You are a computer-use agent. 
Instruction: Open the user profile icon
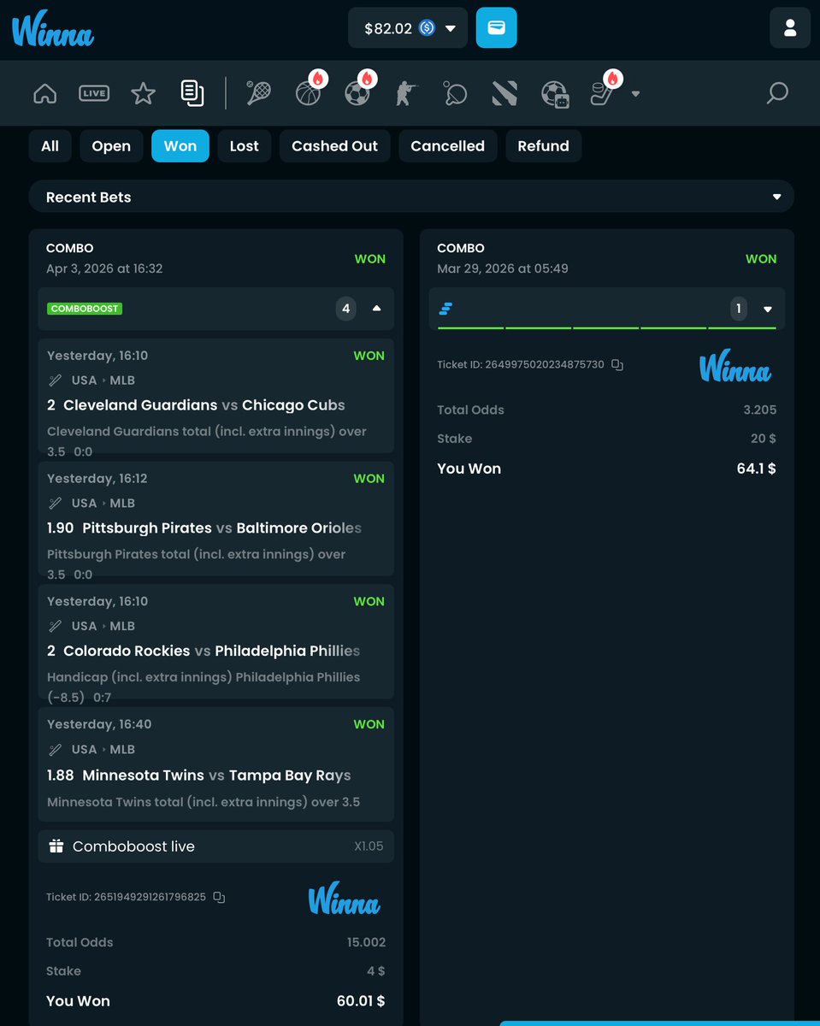pyautogui.click(x=790, y=28)
